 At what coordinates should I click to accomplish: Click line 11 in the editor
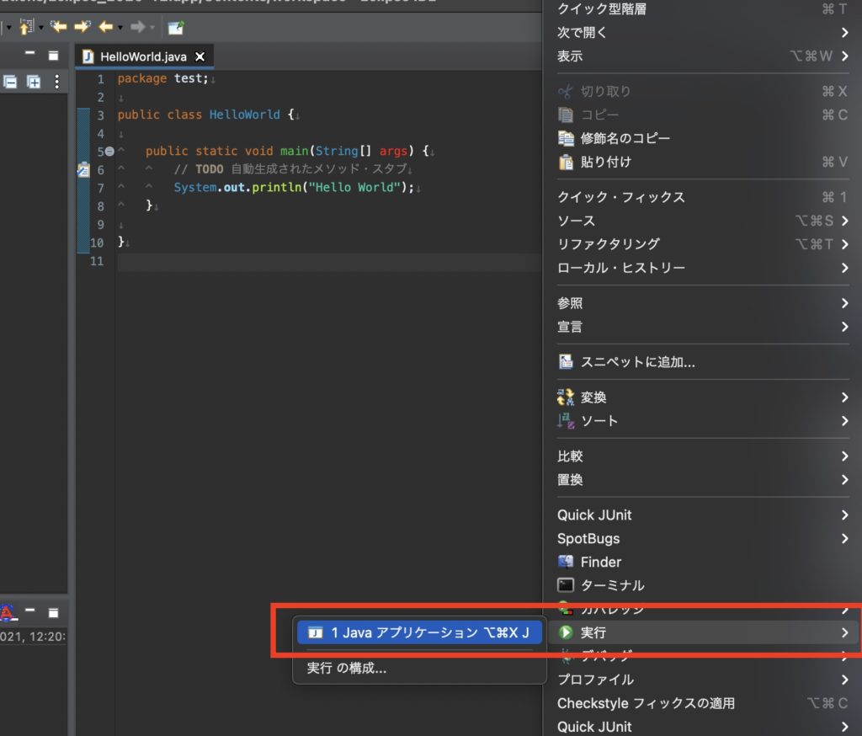coord(329,262)
